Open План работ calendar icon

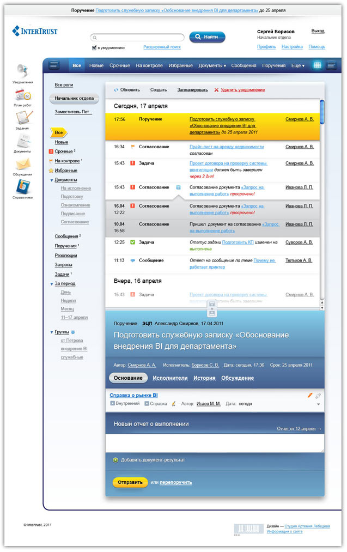coord(22,95)
